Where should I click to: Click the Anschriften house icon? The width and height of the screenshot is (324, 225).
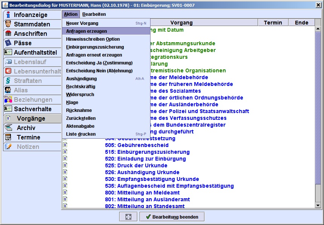pyautogui.click(x=8, y=34)
